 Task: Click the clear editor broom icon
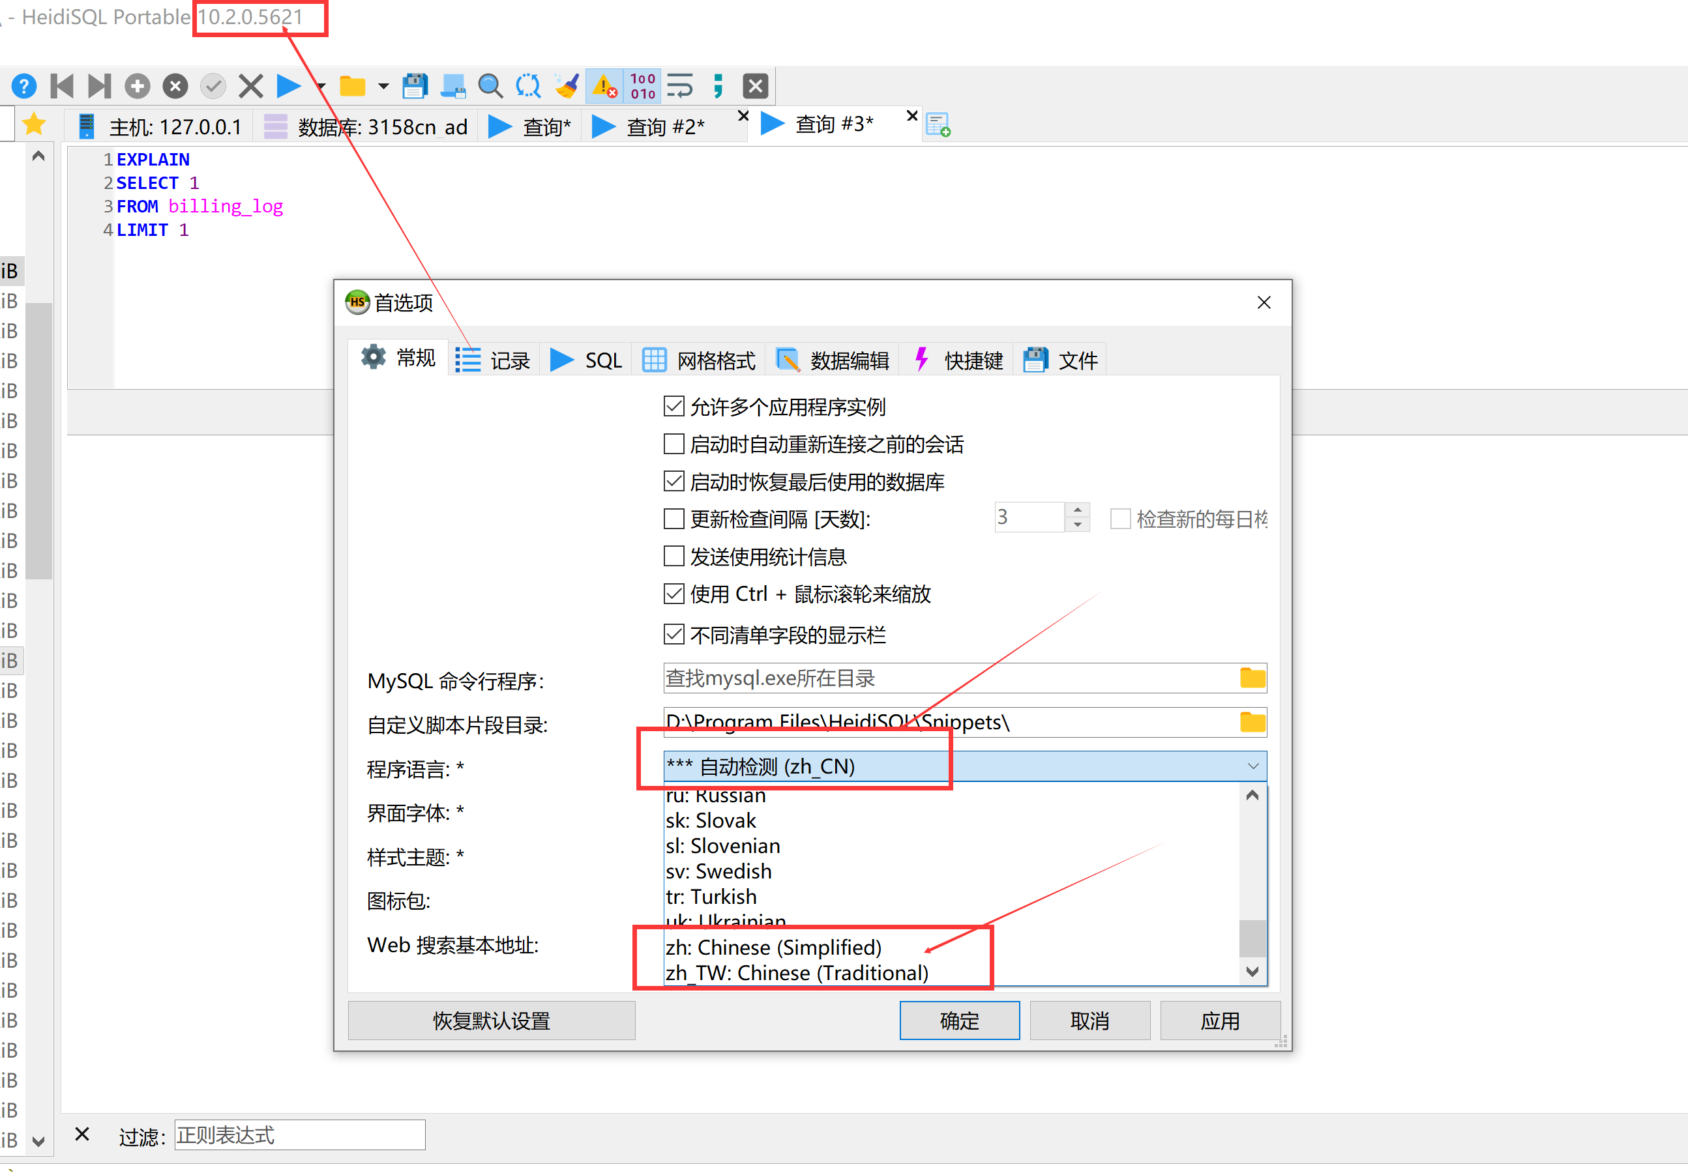tap(566, 86)
